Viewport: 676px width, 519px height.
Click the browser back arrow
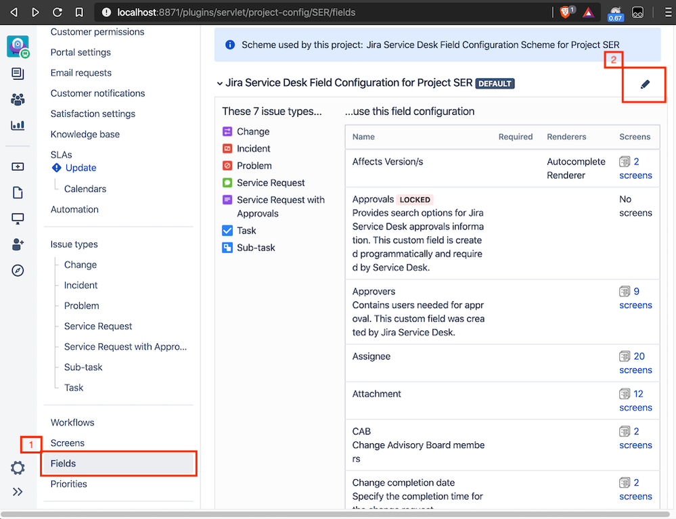click(x=14, y=12)
